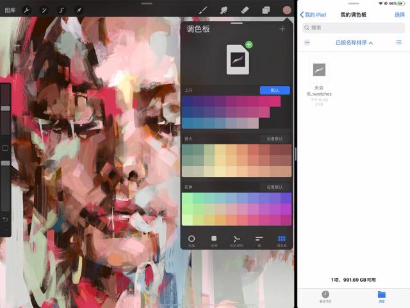Open the 浏览 browse tab in Files
This screenshot has height=308, width=410.
[x=382, y=296]
